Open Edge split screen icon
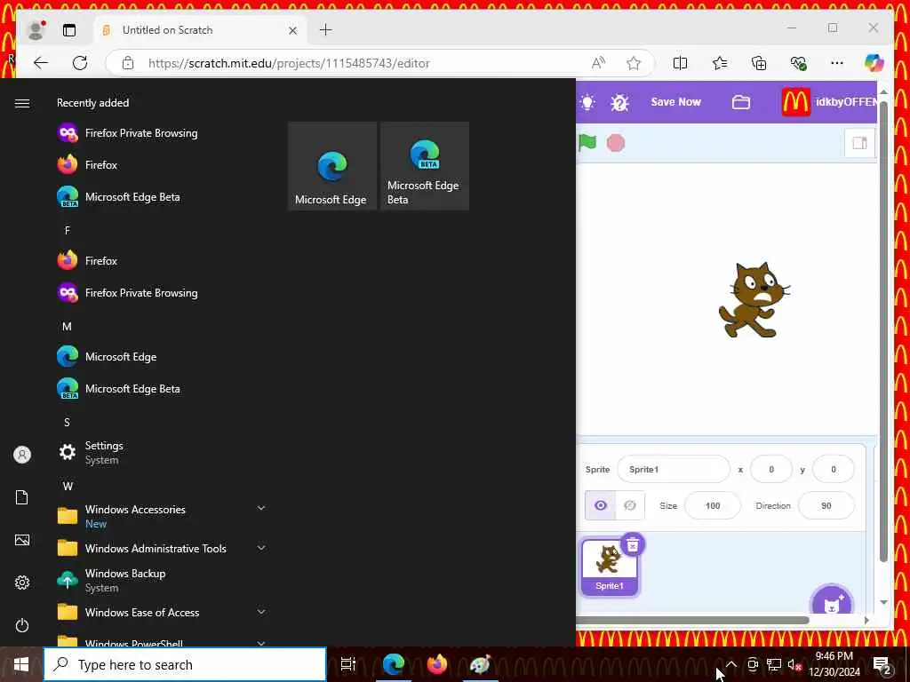 (680, 63)
